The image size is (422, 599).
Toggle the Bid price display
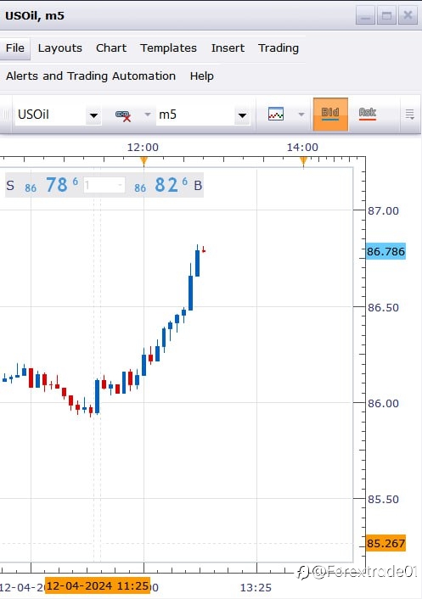pos(330,115)
